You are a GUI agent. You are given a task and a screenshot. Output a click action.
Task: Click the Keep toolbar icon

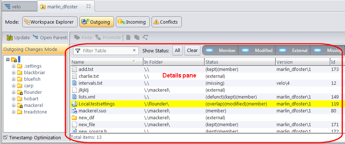[x=77, y=37]
